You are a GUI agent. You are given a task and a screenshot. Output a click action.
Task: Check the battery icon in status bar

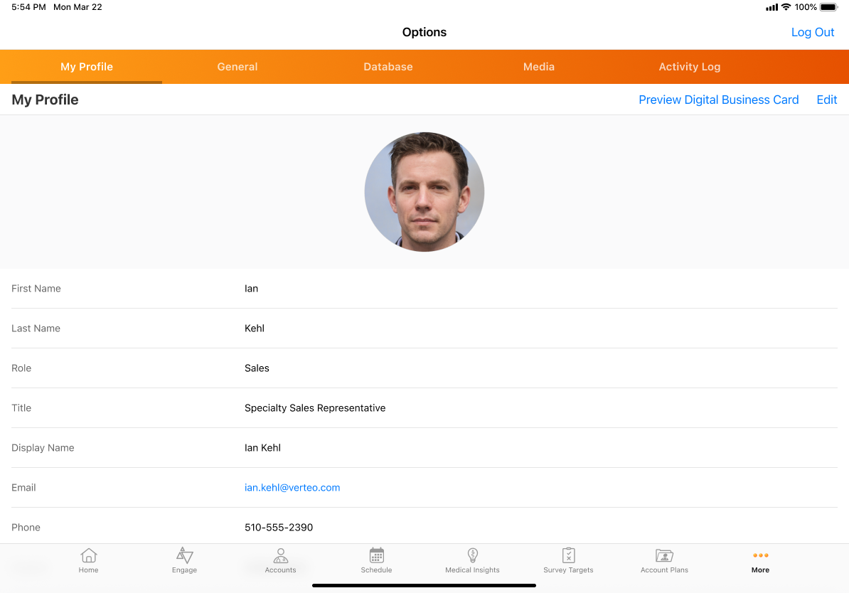point(828,7)
